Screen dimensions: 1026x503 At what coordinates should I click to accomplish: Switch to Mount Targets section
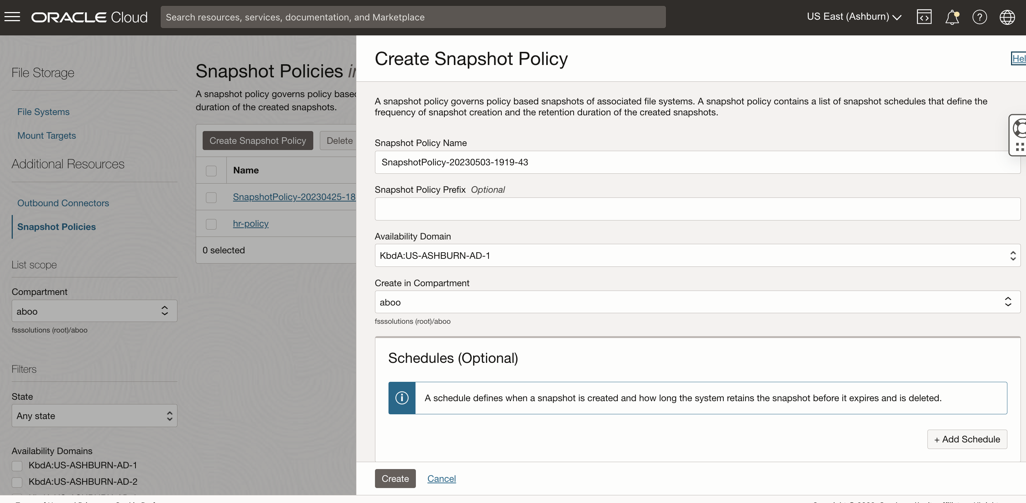(x=47, y=135)
